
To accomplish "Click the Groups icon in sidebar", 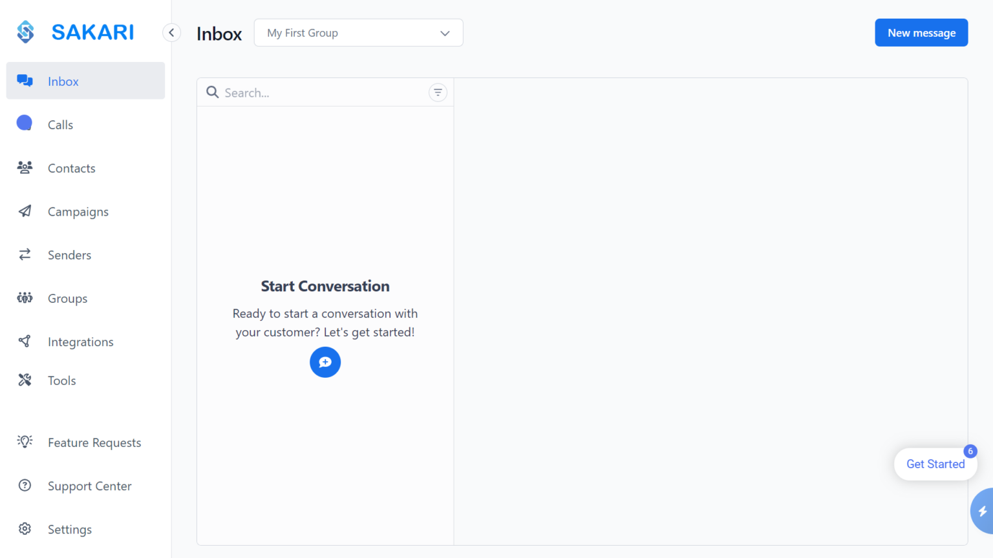I will [x=25, y=298].
